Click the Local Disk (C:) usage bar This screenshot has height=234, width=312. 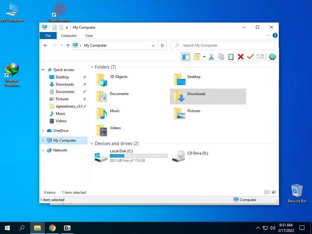click(138, 156)
